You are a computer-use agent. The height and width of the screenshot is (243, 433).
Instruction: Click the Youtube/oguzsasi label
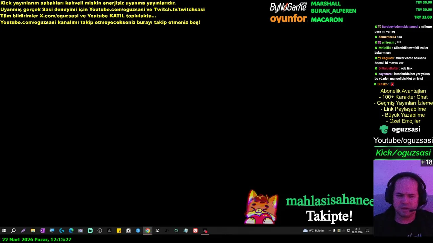(403, 140)
